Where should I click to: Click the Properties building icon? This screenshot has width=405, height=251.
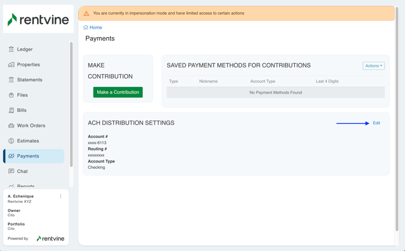click(11, 65)
